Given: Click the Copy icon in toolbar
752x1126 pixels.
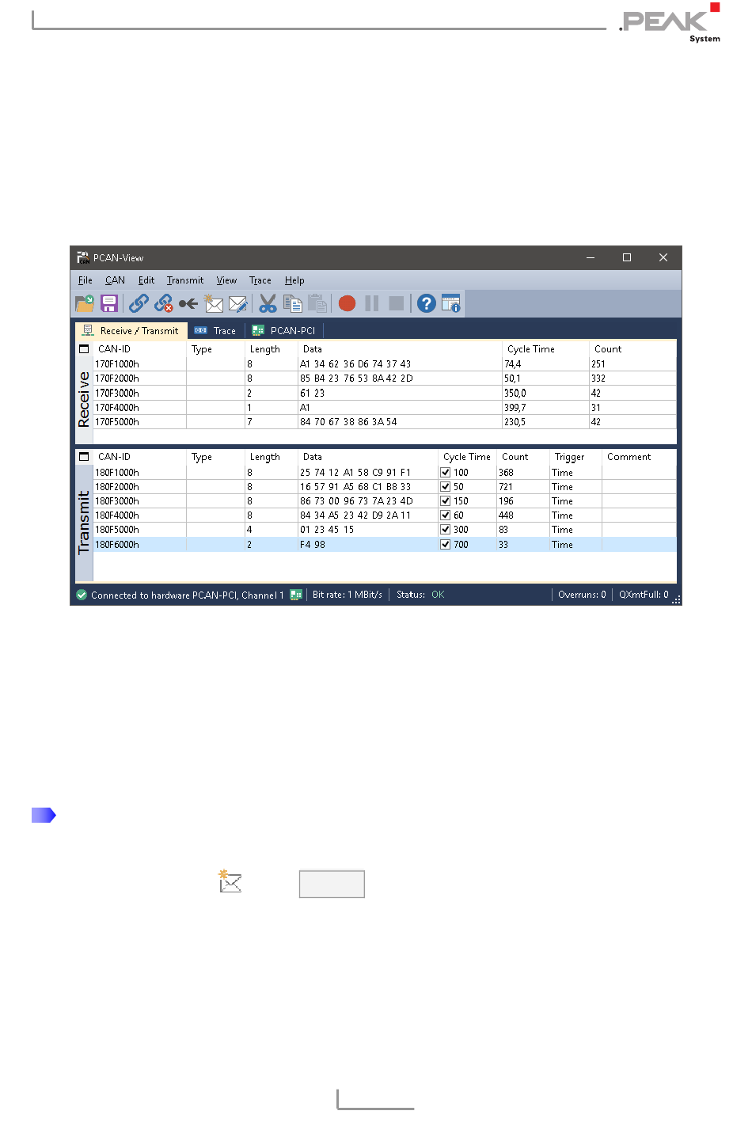Looking at the screenshot, I should click(293, 303).
